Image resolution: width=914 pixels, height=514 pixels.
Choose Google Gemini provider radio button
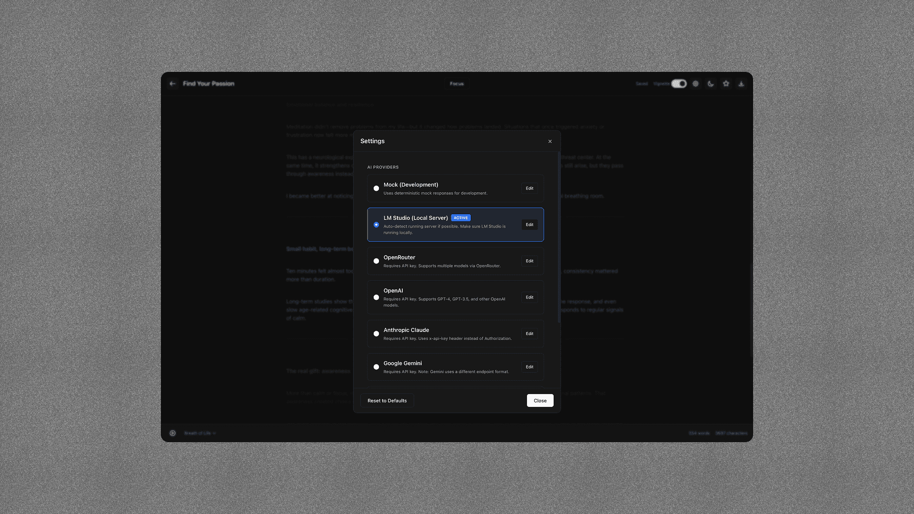[x=376, y=367]
